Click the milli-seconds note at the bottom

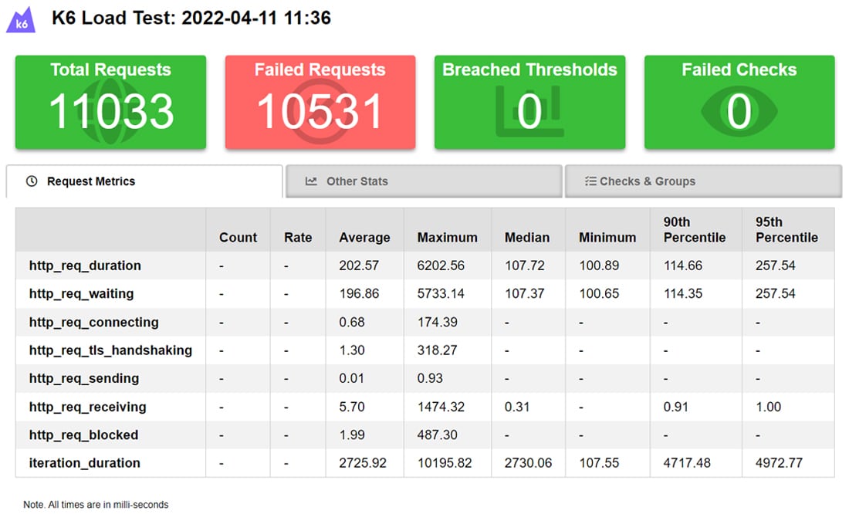click(94, 504)
